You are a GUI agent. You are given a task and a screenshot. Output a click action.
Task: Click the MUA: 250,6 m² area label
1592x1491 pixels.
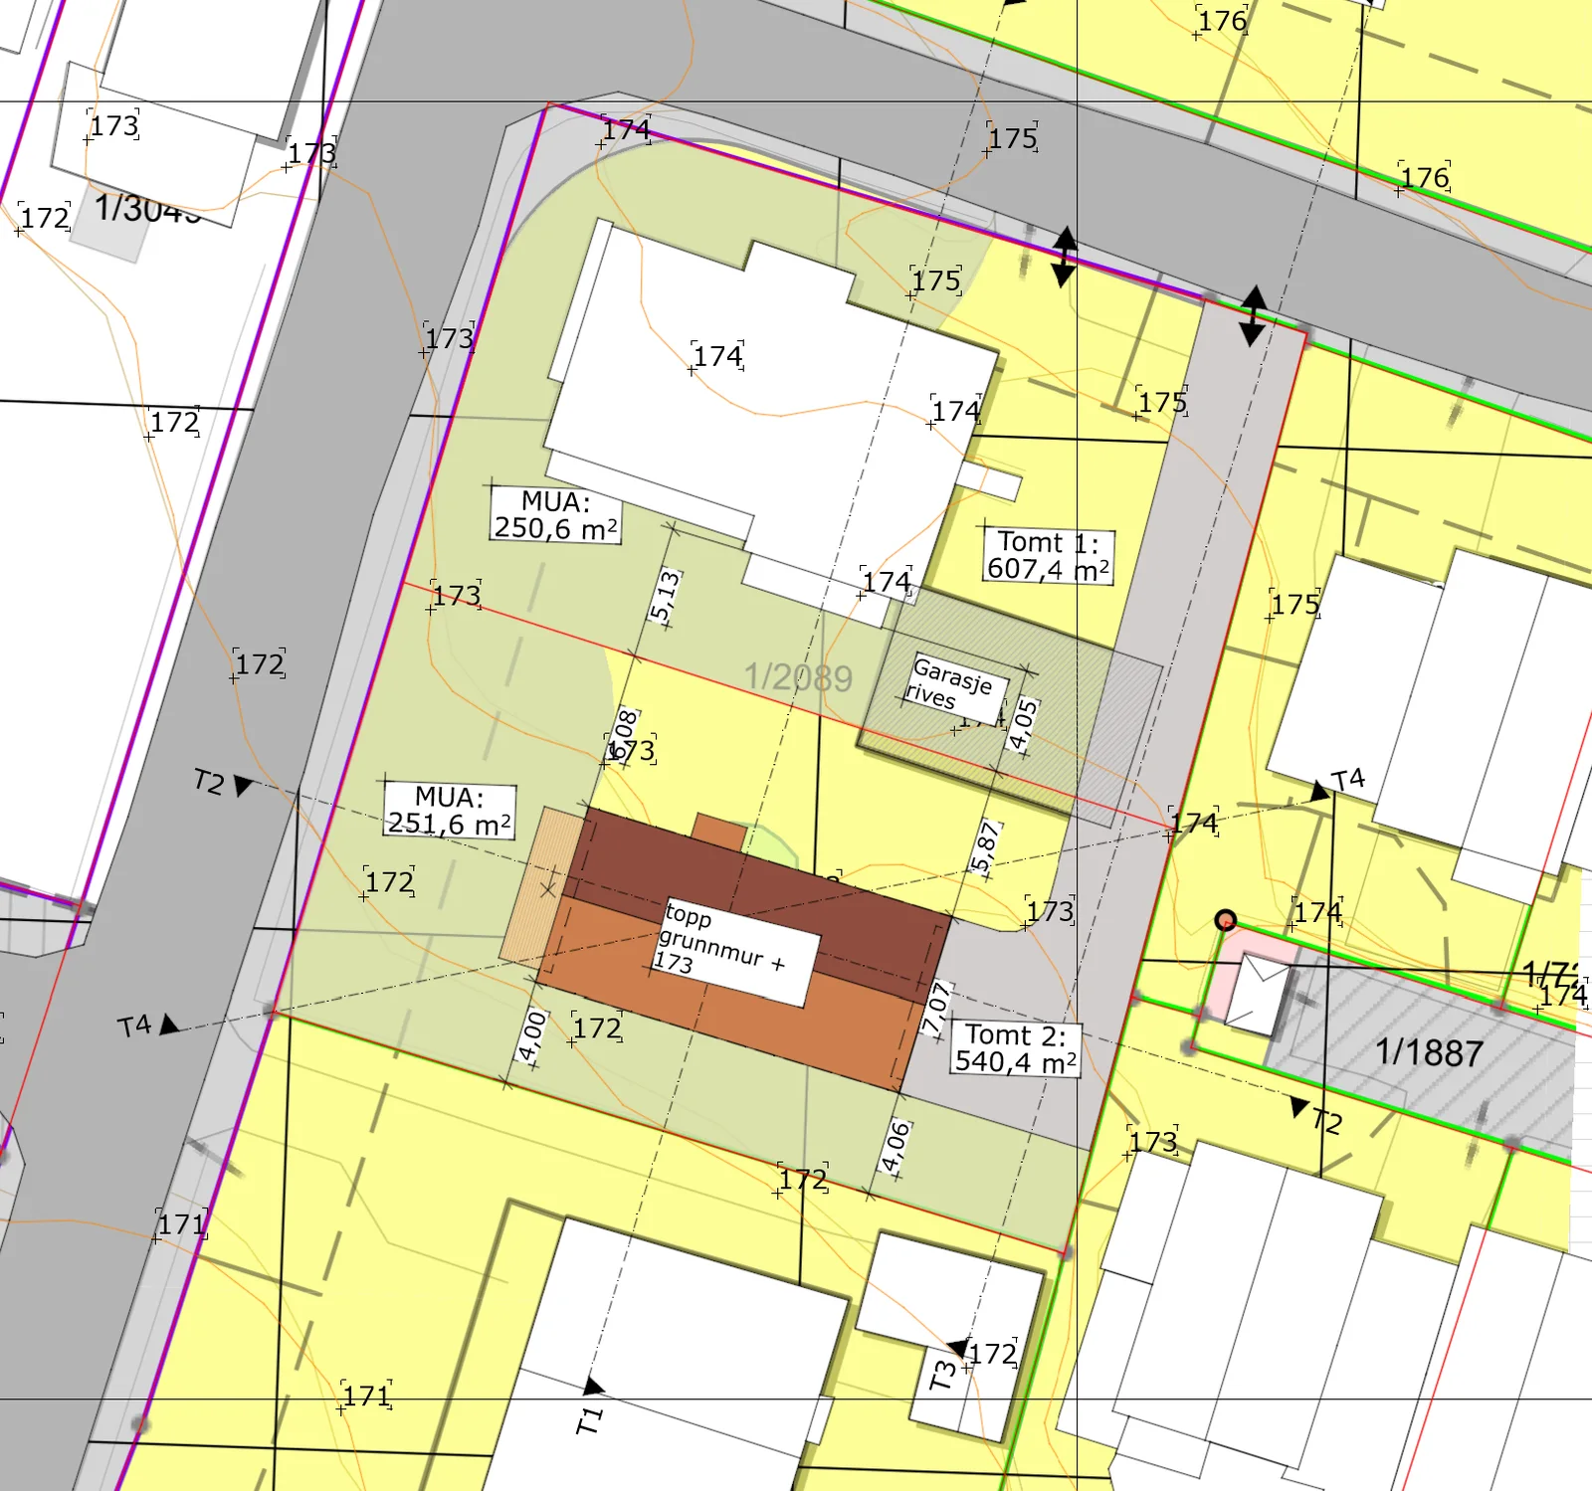coord(556,514)
